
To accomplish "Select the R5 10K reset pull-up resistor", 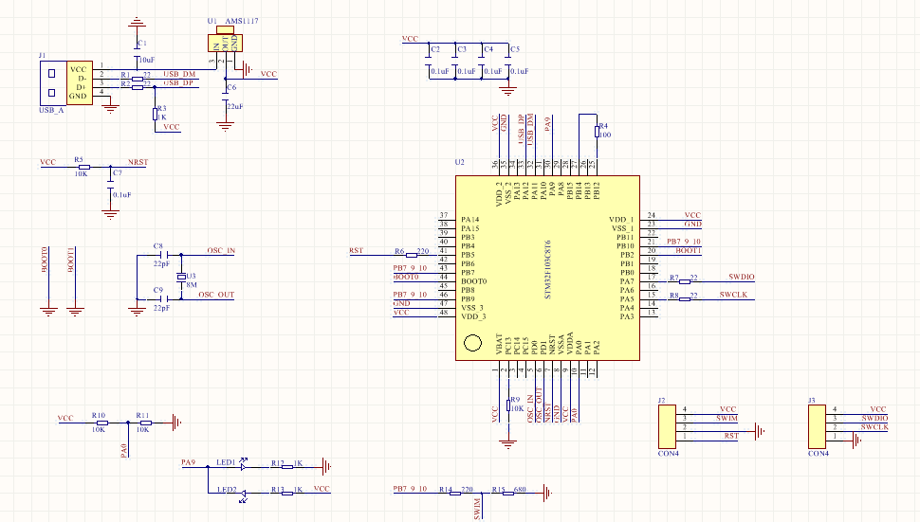I will point(83,167).
